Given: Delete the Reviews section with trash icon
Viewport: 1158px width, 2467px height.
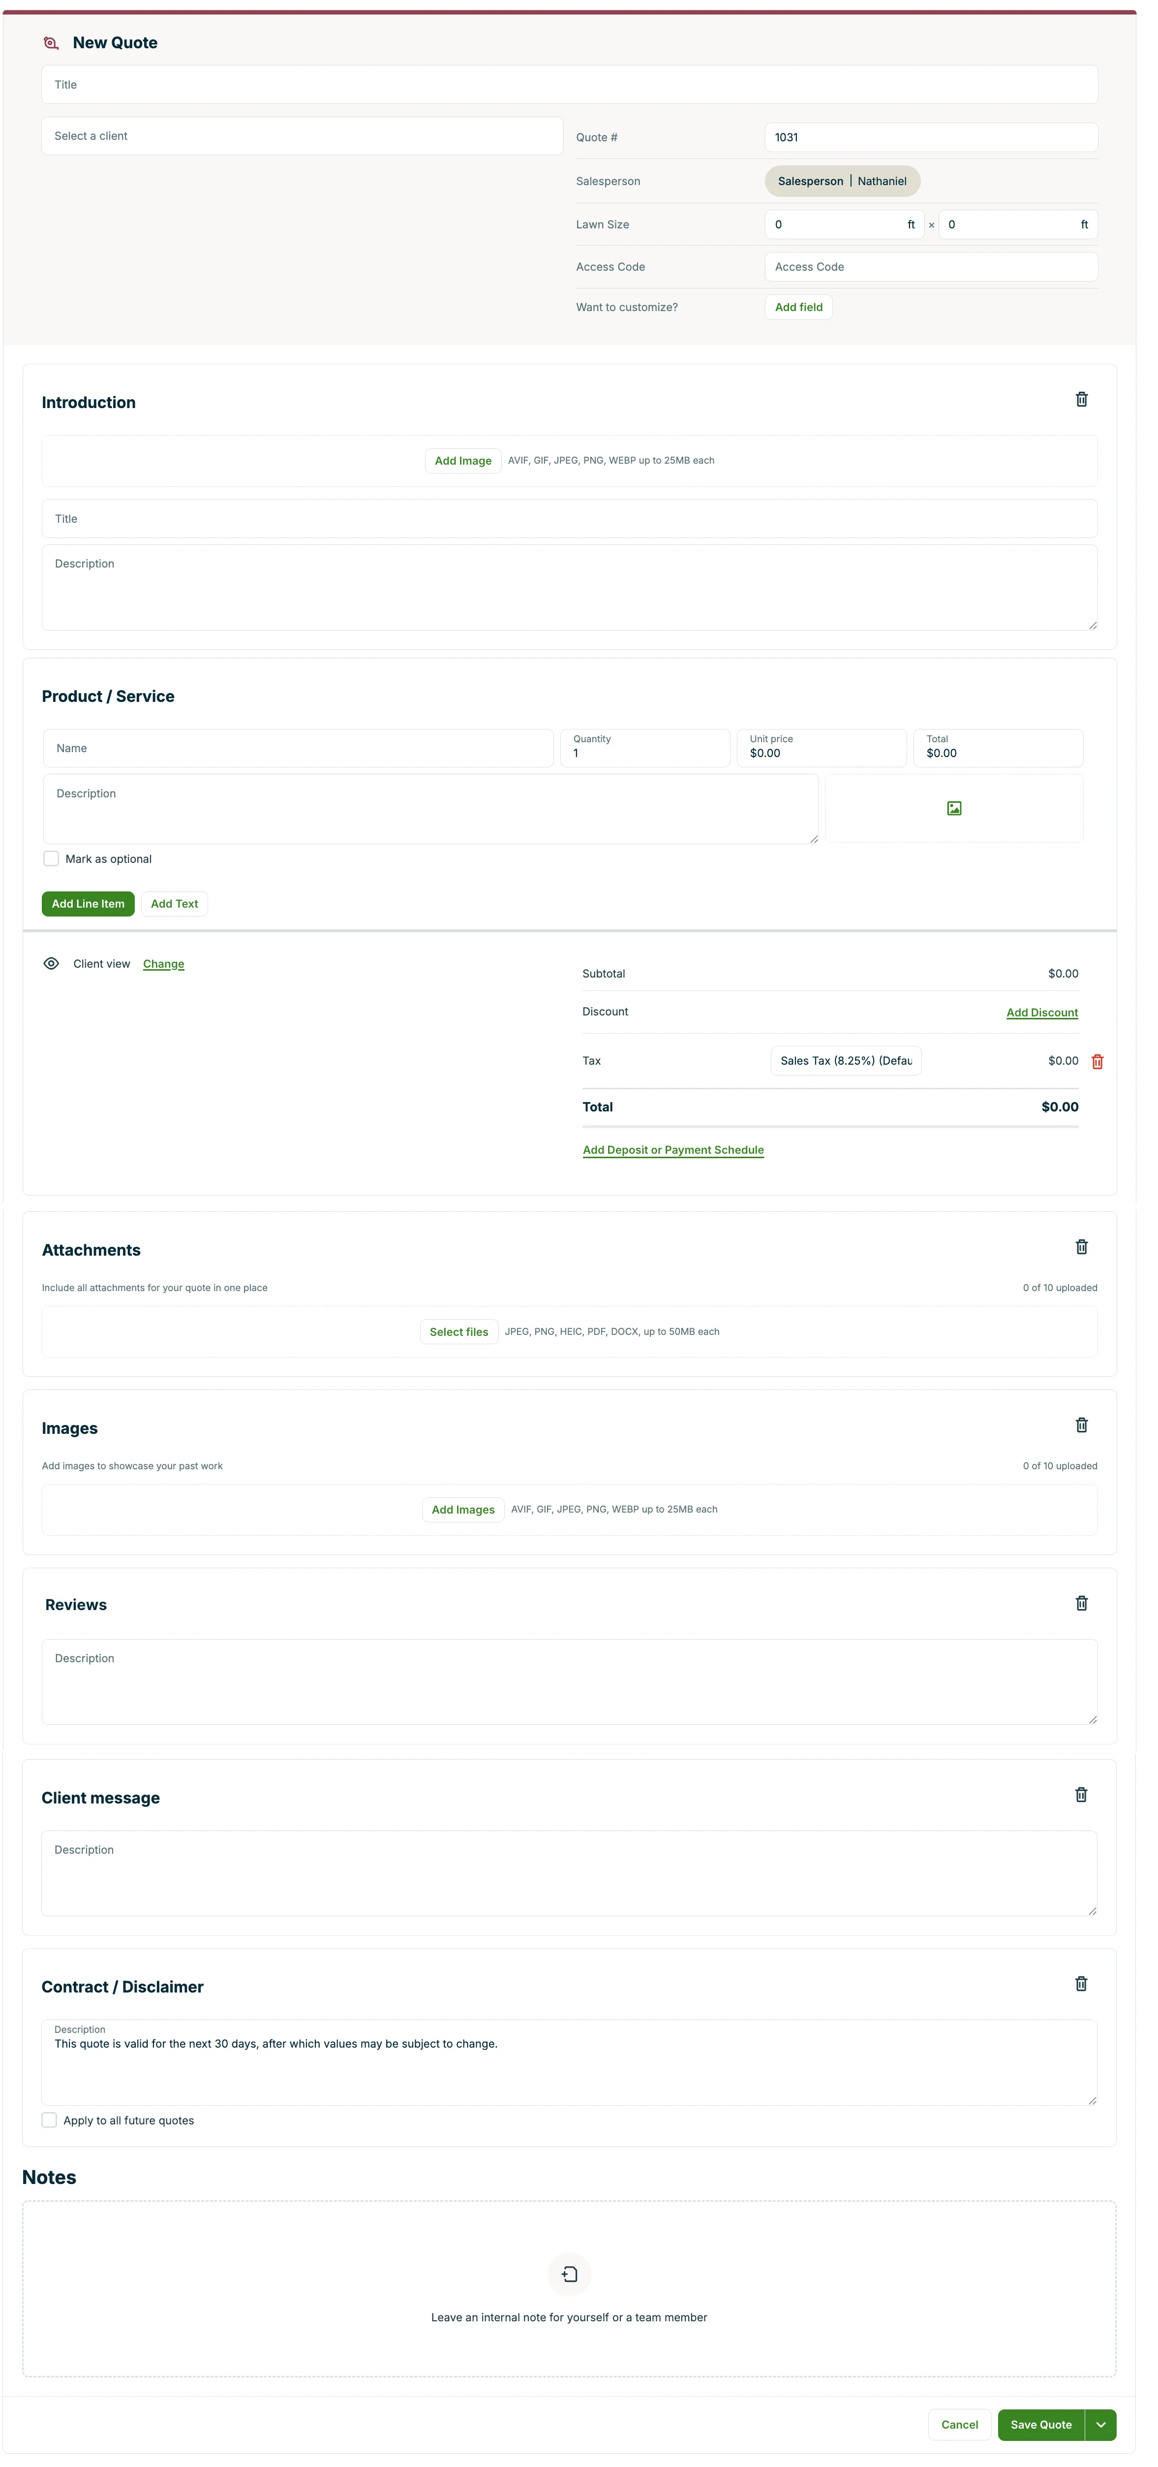Looking at the screenshot, I should coord(1081,1603).
